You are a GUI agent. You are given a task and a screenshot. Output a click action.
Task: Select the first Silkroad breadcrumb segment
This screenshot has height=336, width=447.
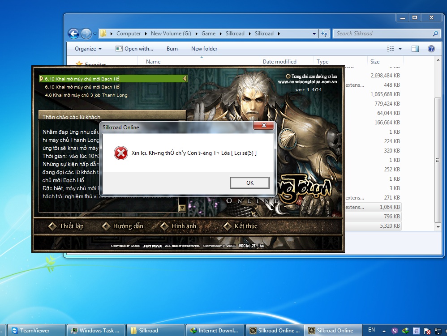click(x=235, y=34)
